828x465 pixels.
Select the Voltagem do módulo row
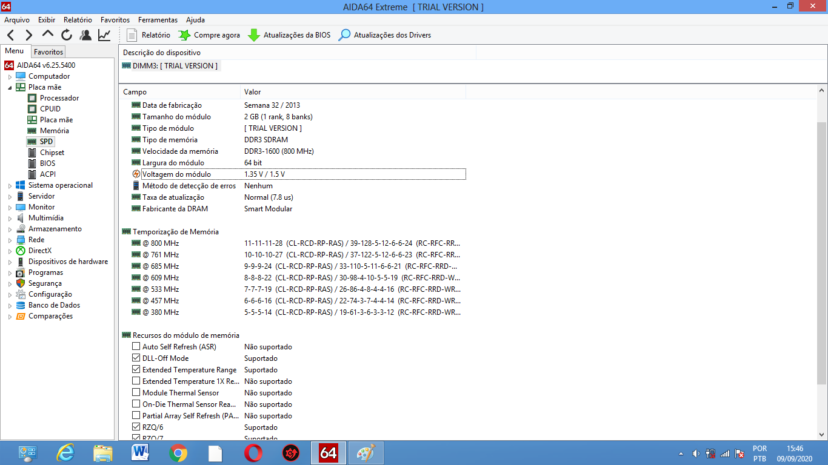pyautogui.click(x=298, y=174)
